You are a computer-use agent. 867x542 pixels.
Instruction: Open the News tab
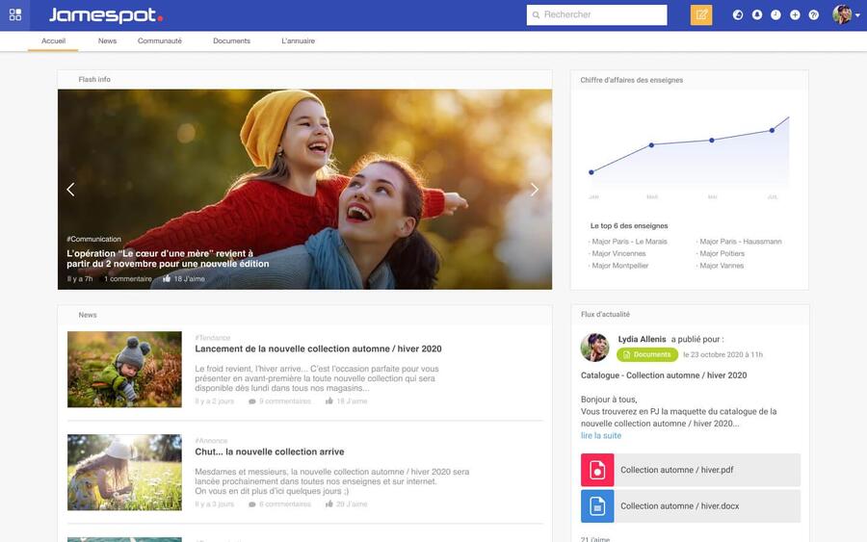(x=107, y=40)
